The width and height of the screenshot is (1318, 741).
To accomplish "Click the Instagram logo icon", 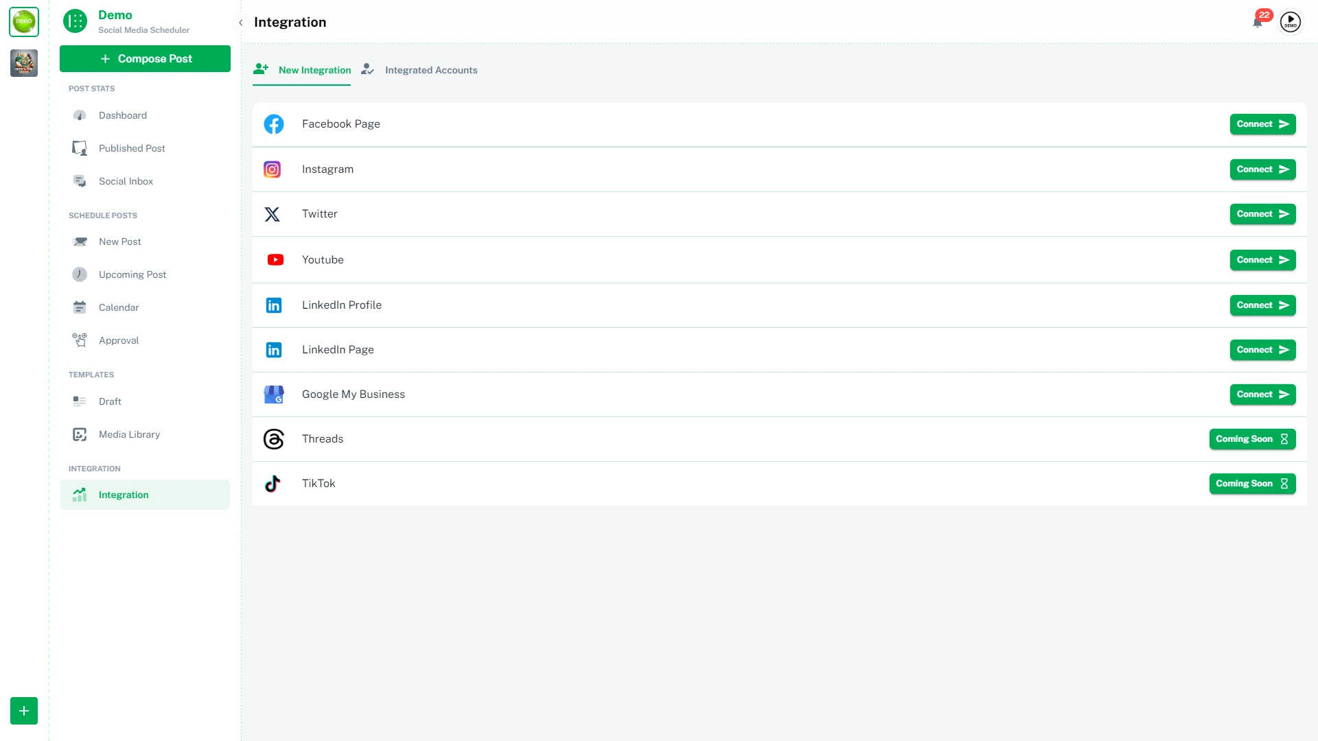I will pyautogui.click(x=273, y=169).
